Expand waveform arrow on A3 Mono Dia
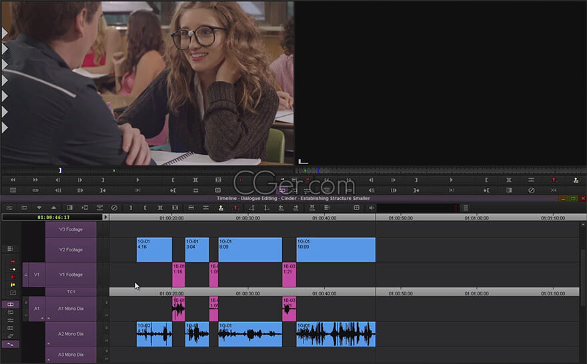587x364 pixels. tap(49, 360)
